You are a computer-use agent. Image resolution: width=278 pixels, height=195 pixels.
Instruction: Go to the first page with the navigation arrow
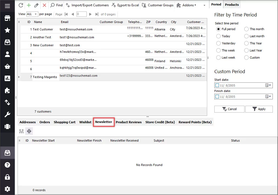click(66, 14)
